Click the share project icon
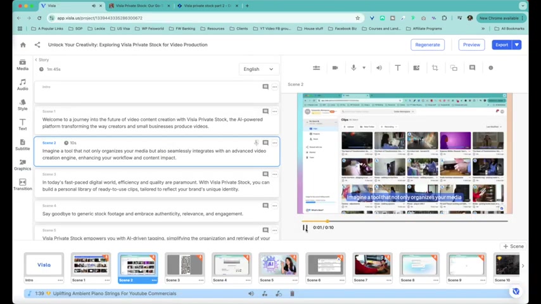 click(x=37, y=45)
